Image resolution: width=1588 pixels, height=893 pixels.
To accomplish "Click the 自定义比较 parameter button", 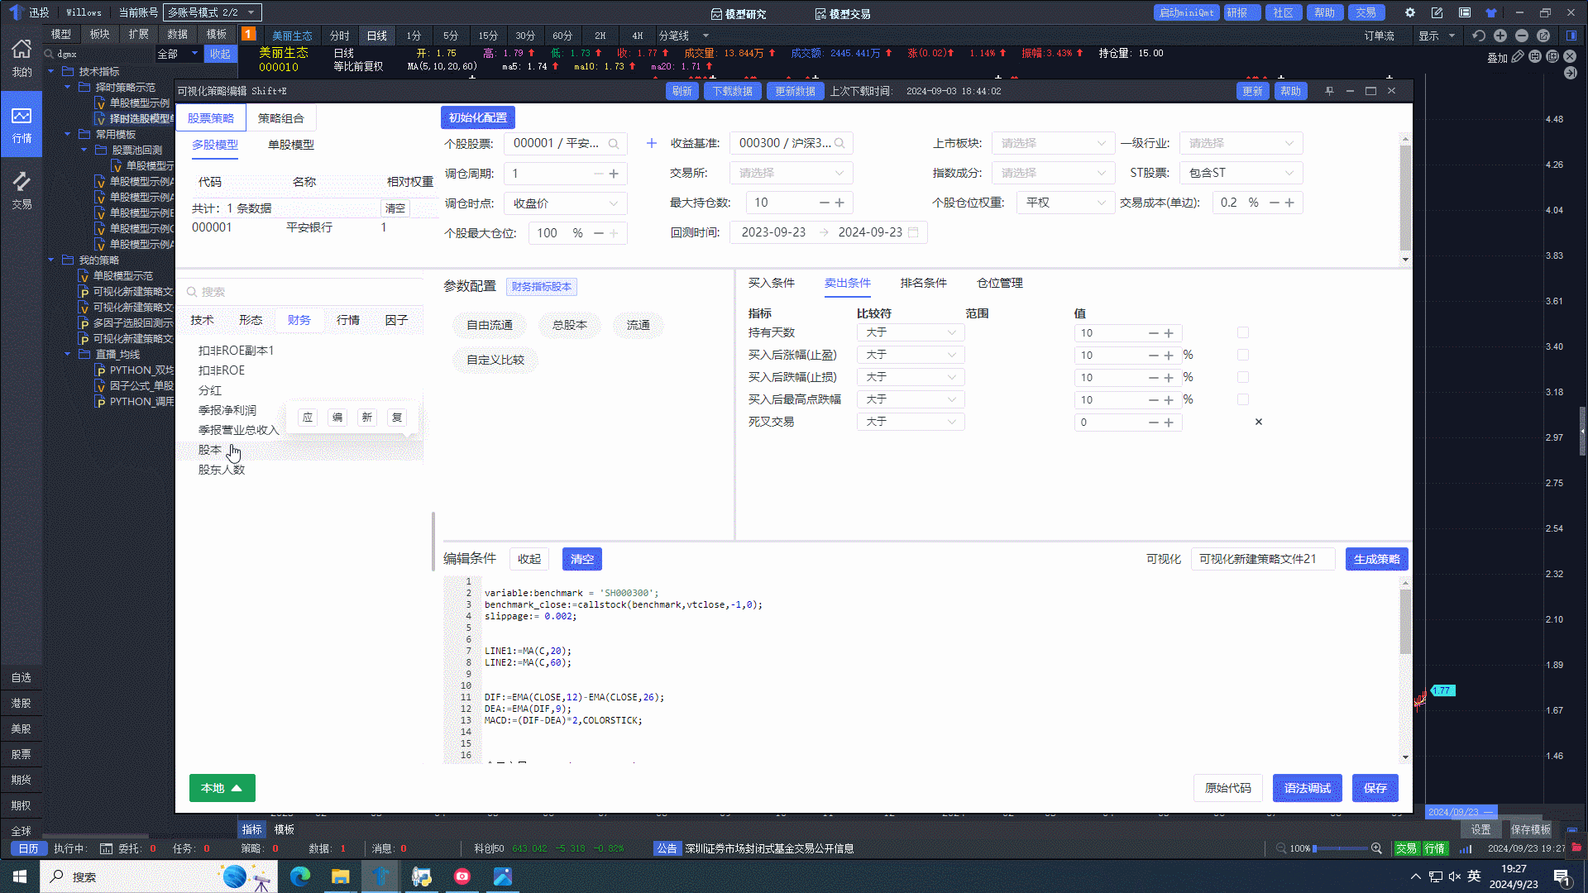I will point(495,360).
